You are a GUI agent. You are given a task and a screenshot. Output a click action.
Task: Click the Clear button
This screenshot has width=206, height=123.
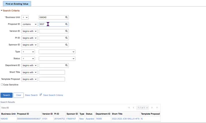click(x=19, y=95)
